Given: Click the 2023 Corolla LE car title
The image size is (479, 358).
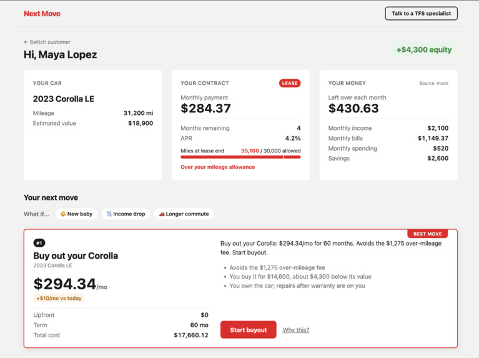Looking at the screenshot, I should point(64,99).
